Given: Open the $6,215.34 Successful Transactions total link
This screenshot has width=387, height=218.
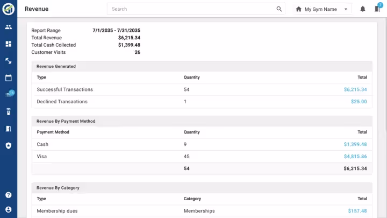Looking at the screenshot, I should pos(355,89).
